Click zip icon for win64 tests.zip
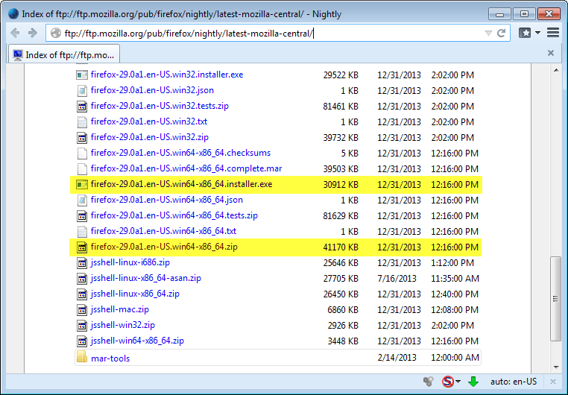This screenshot has width=568, height=395. [82, 216]
